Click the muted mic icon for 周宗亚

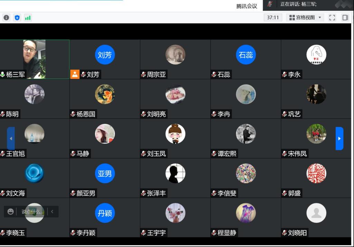pos(143,74)
